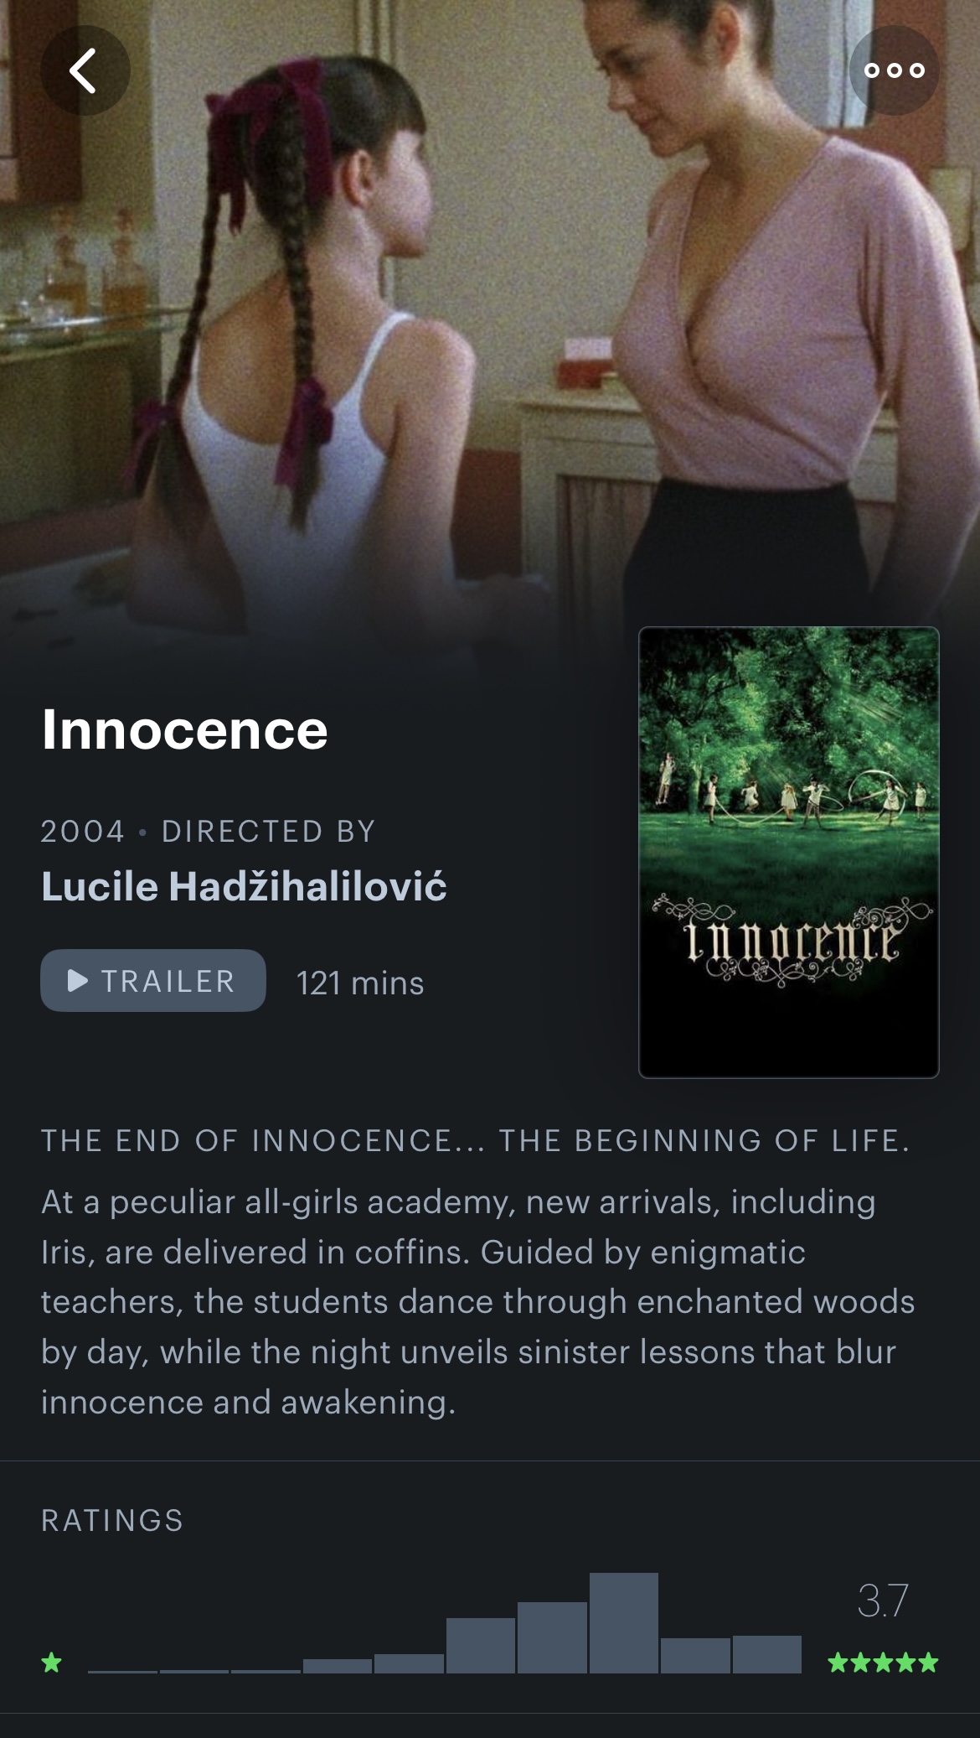Select the rightmost ratings histogram bar

[766, 1653]
